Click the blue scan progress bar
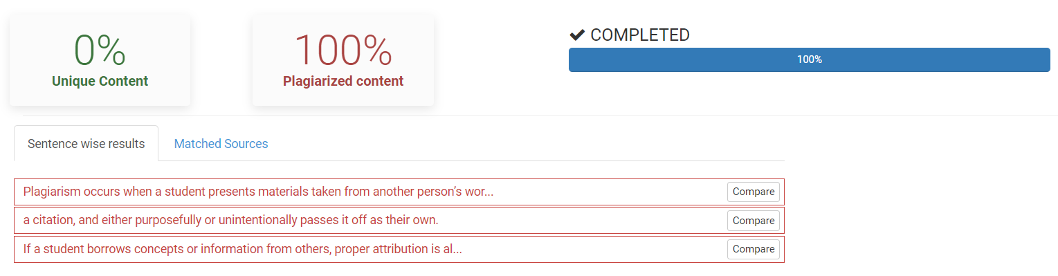Image resolution: width=1058 pixels, height=276 pixels. point(809,59)
